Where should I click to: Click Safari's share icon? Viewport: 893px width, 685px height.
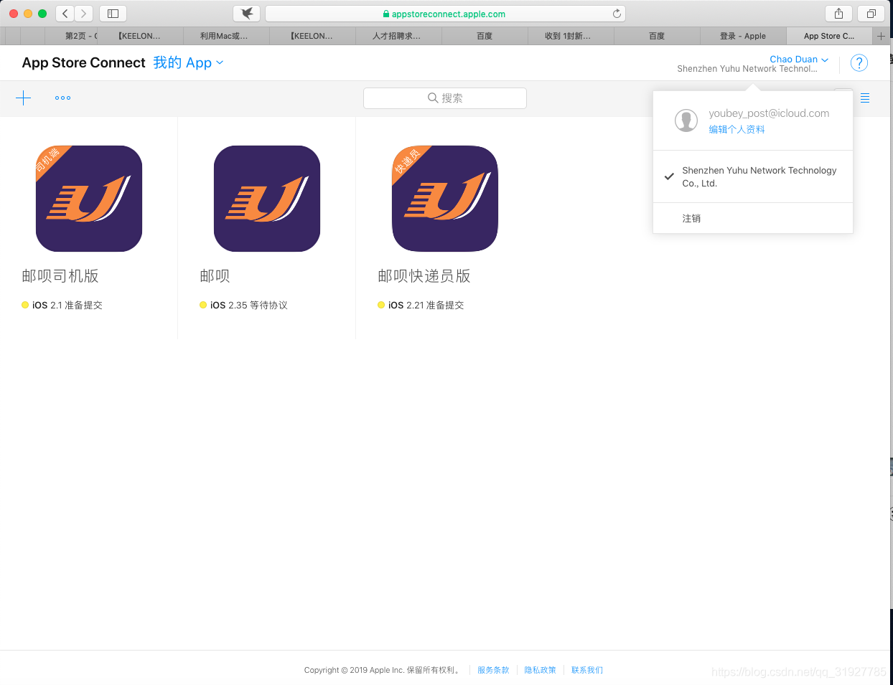pos(838,14)
